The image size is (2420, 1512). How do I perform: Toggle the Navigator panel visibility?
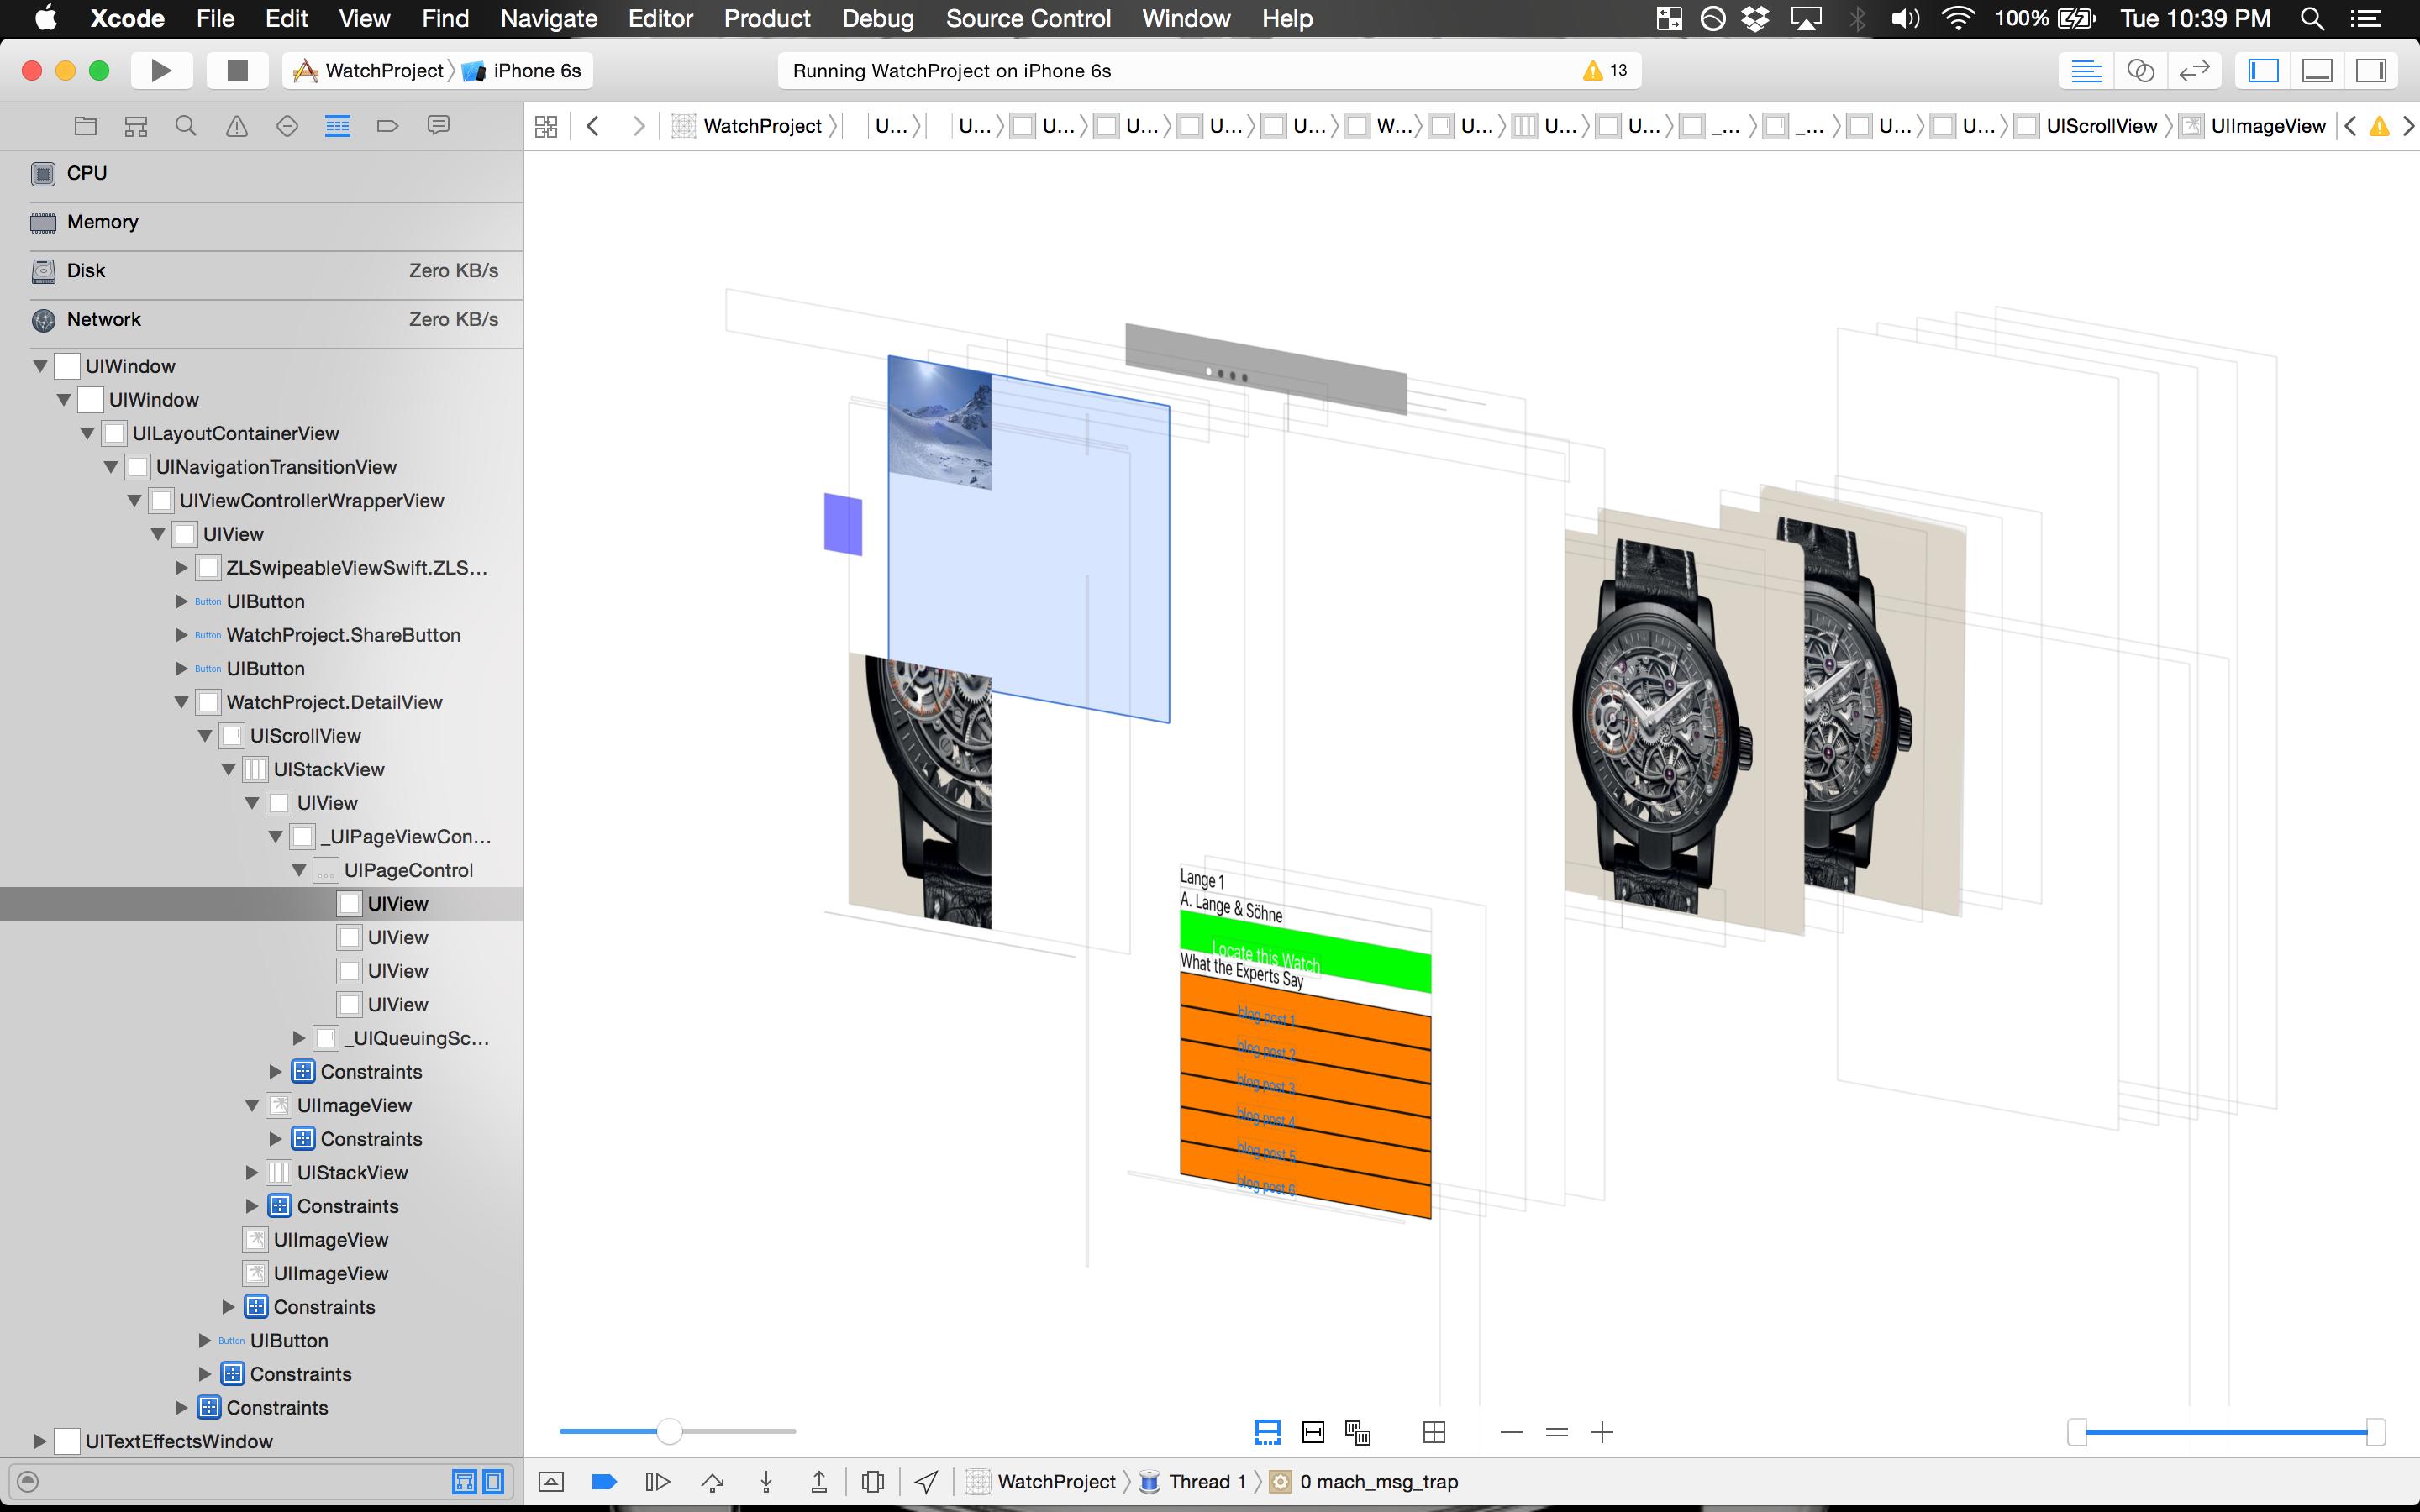2263,70
